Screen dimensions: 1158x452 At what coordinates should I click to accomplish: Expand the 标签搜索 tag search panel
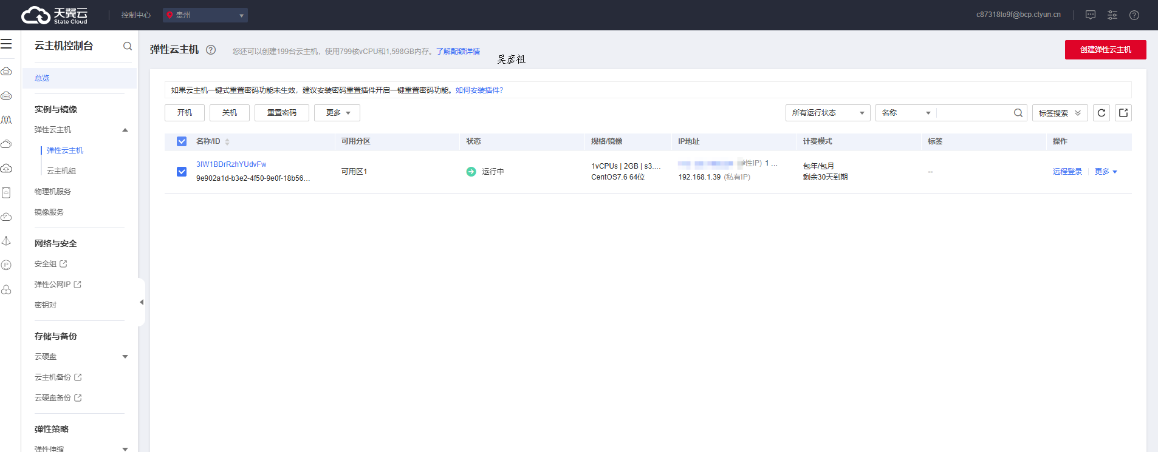1060,113
